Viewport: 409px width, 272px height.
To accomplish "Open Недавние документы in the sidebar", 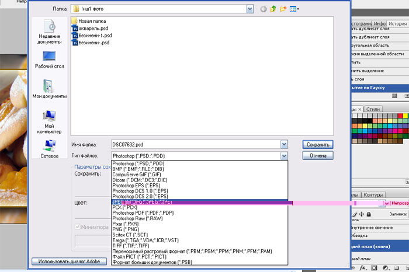I will point(50,32).
